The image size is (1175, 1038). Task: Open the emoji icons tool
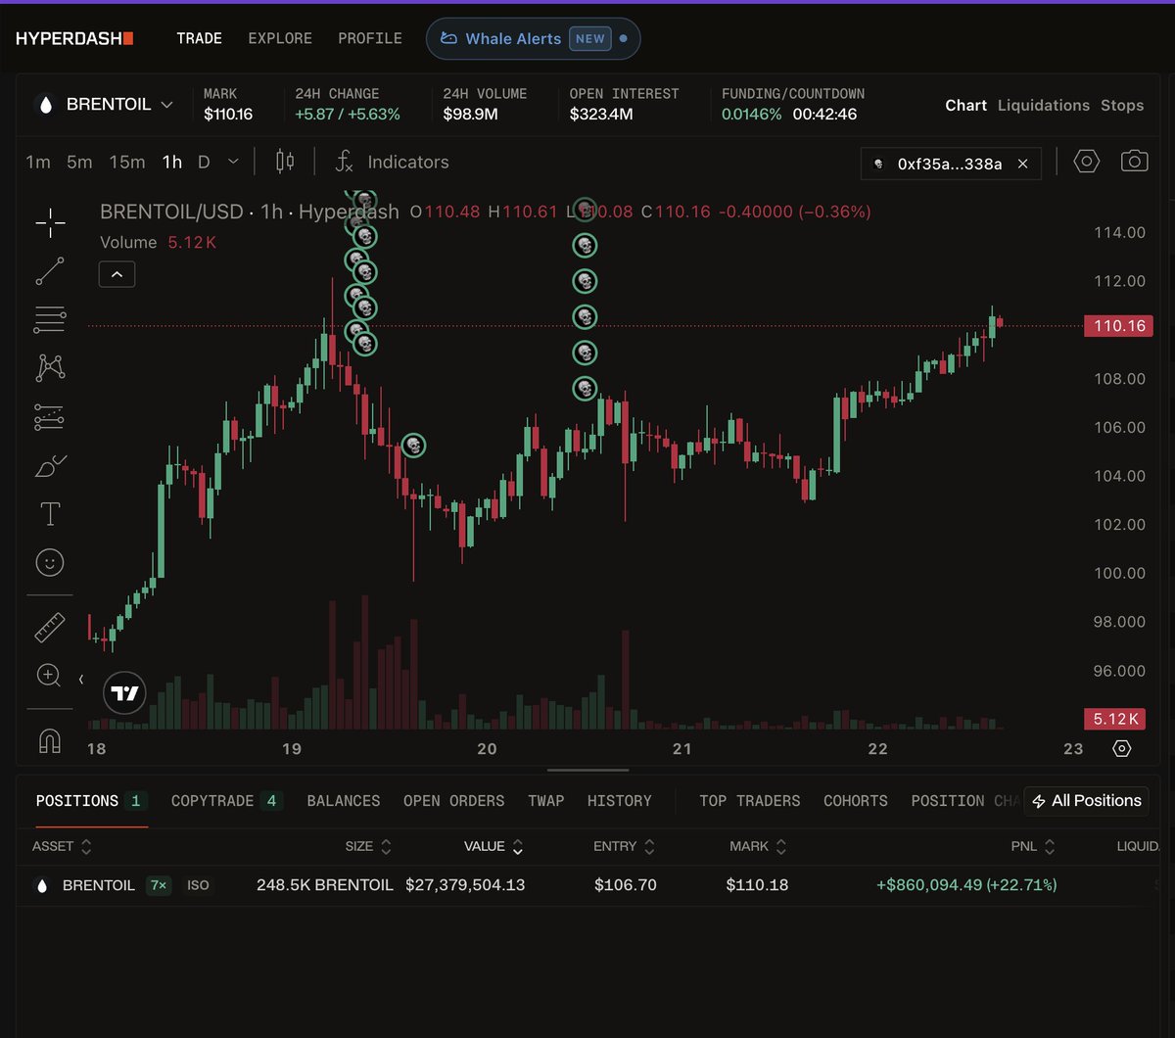point(50,562)
